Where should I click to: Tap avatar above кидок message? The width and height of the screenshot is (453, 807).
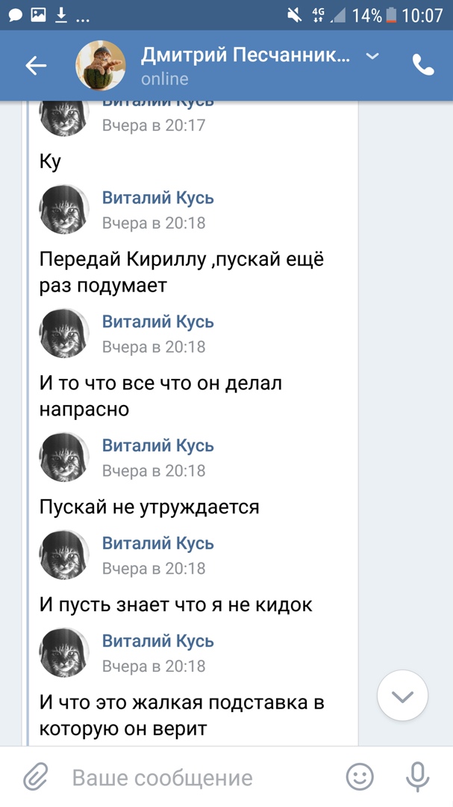[x=64, y=554]
